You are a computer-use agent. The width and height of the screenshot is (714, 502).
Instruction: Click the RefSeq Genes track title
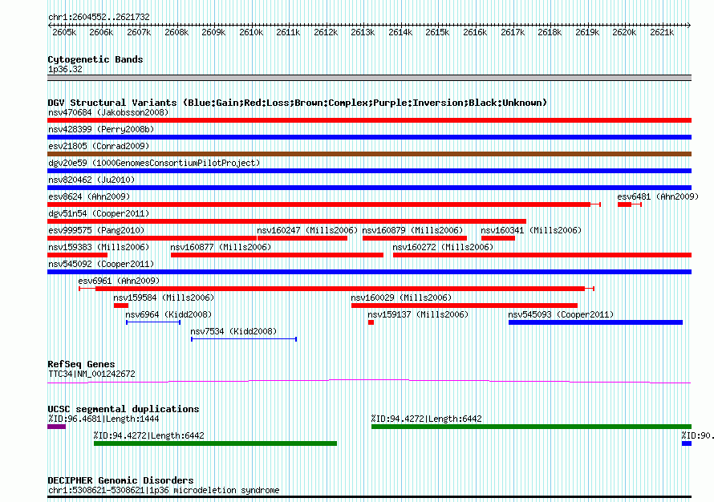(x=81, y=364)
